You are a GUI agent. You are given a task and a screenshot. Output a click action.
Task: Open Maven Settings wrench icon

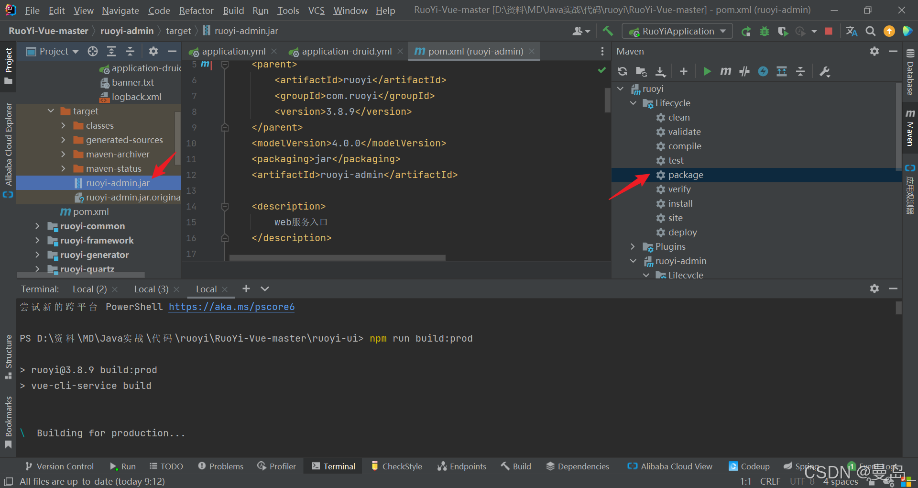pos(825,71)
